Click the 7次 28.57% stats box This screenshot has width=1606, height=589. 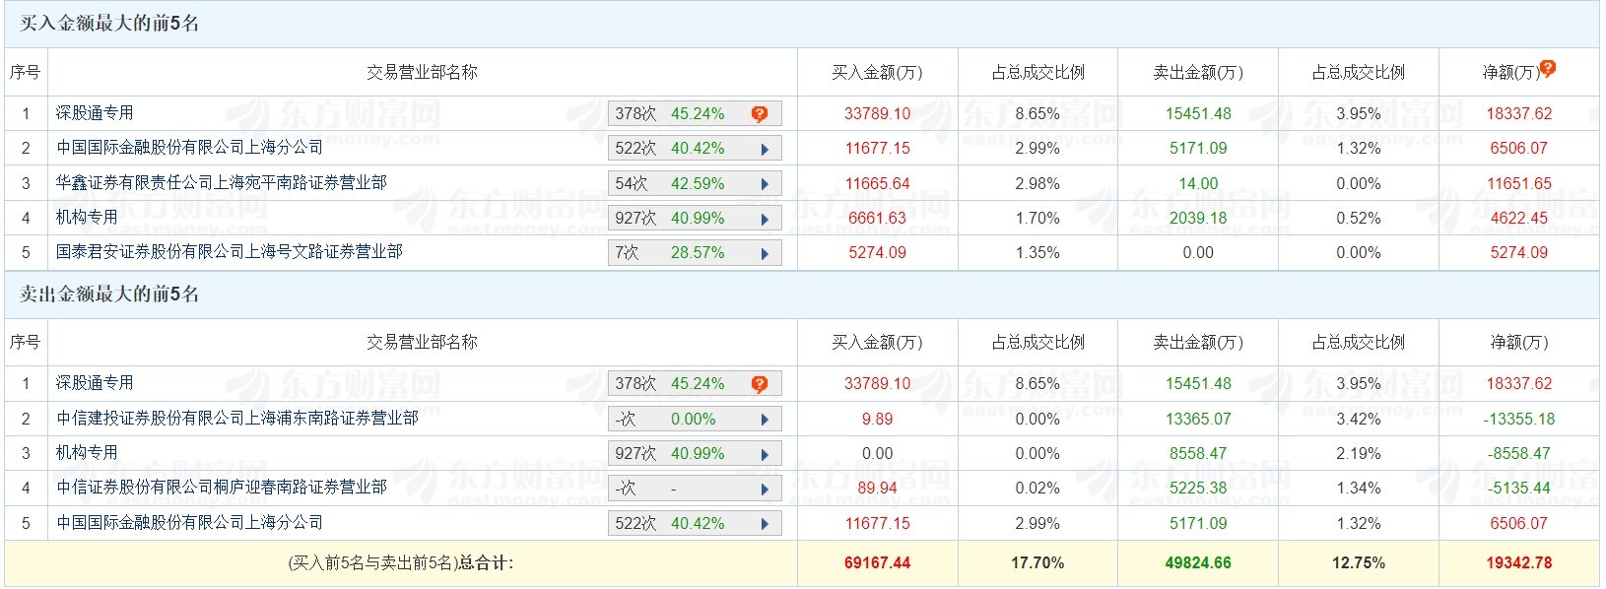click(x=695, y=253)
